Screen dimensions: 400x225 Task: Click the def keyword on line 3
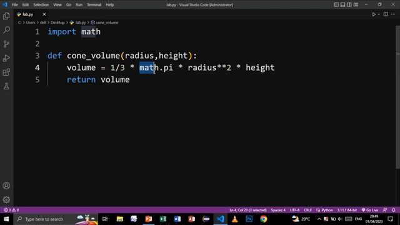click(54, 56)
